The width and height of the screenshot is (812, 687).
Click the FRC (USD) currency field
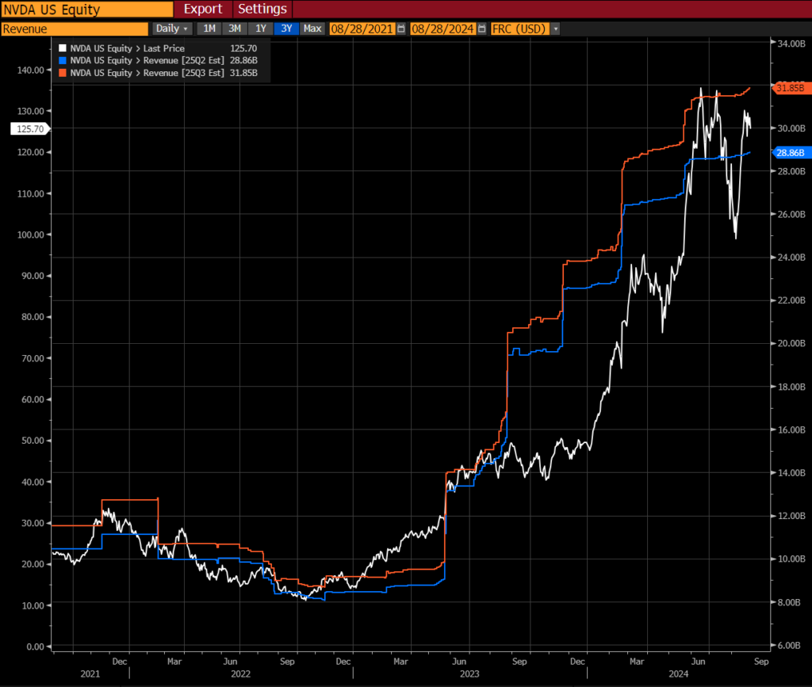click(x=519, y=29)
